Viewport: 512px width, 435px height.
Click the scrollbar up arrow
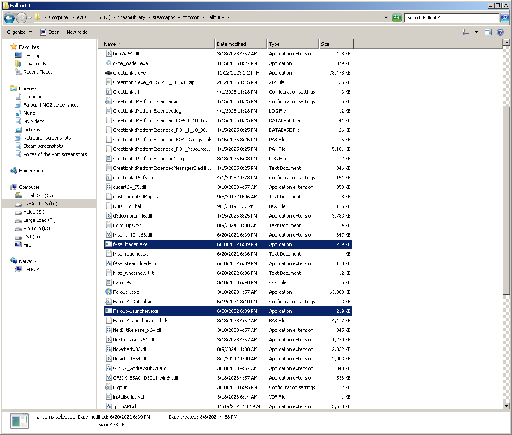pyautogui.click(x=506, y=42)
